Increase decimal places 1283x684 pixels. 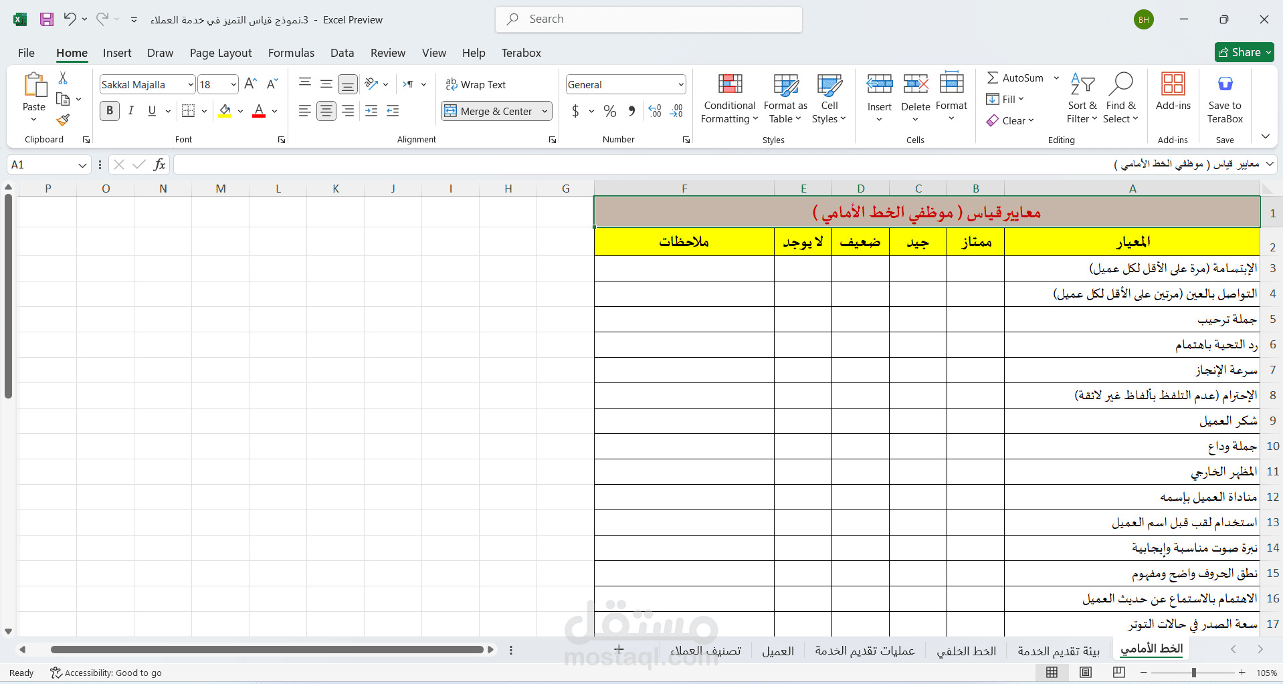click(655, 111)
